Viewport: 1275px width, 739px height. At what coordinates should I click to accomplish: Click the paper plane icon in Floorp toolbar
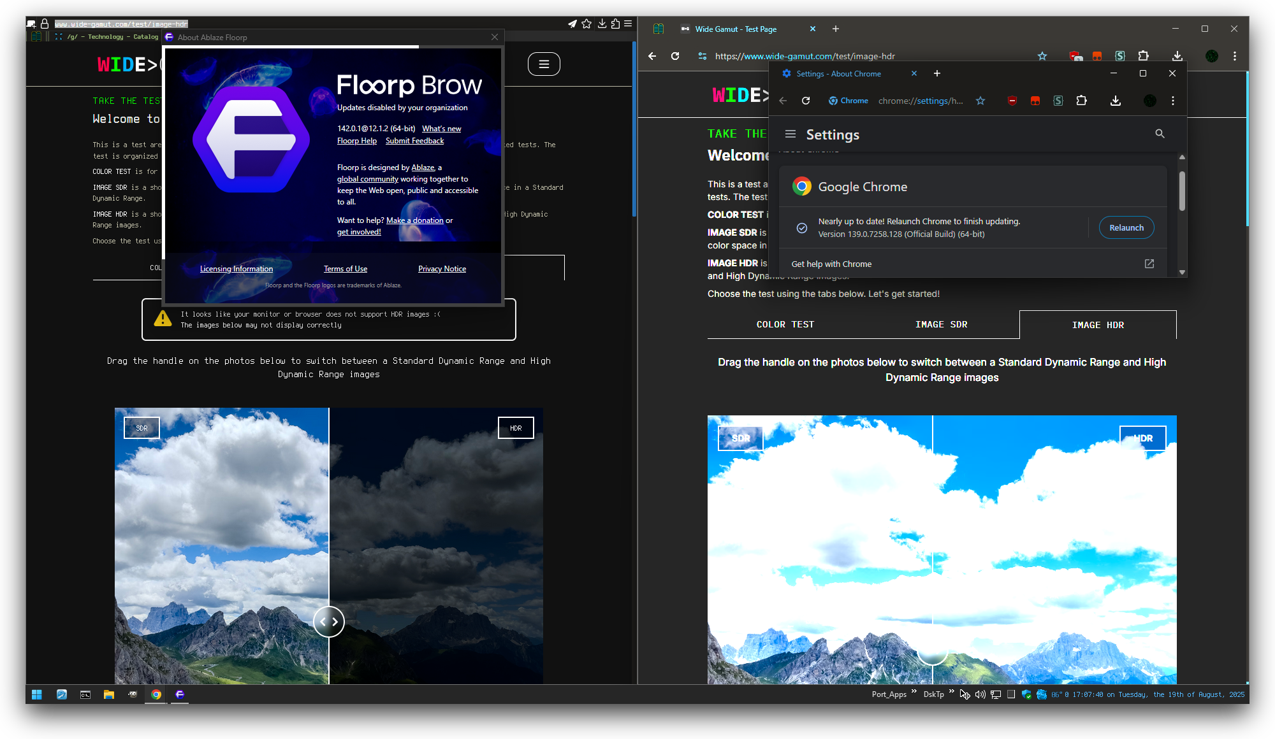(x=572, y=24)
